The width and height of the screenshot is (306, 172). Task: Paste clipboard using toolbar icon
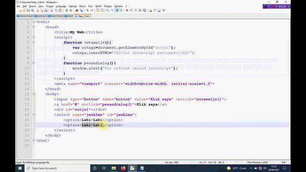[x=61, y=11]
